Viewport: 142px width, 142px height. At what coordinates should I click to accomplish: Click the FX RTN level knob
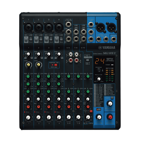[x=99, y=117]
